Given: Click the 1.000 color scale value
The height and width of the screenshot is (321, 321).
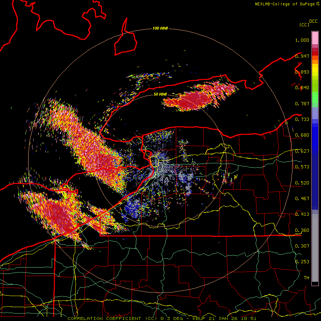Looking at the screenshot, I should (302, 40).
